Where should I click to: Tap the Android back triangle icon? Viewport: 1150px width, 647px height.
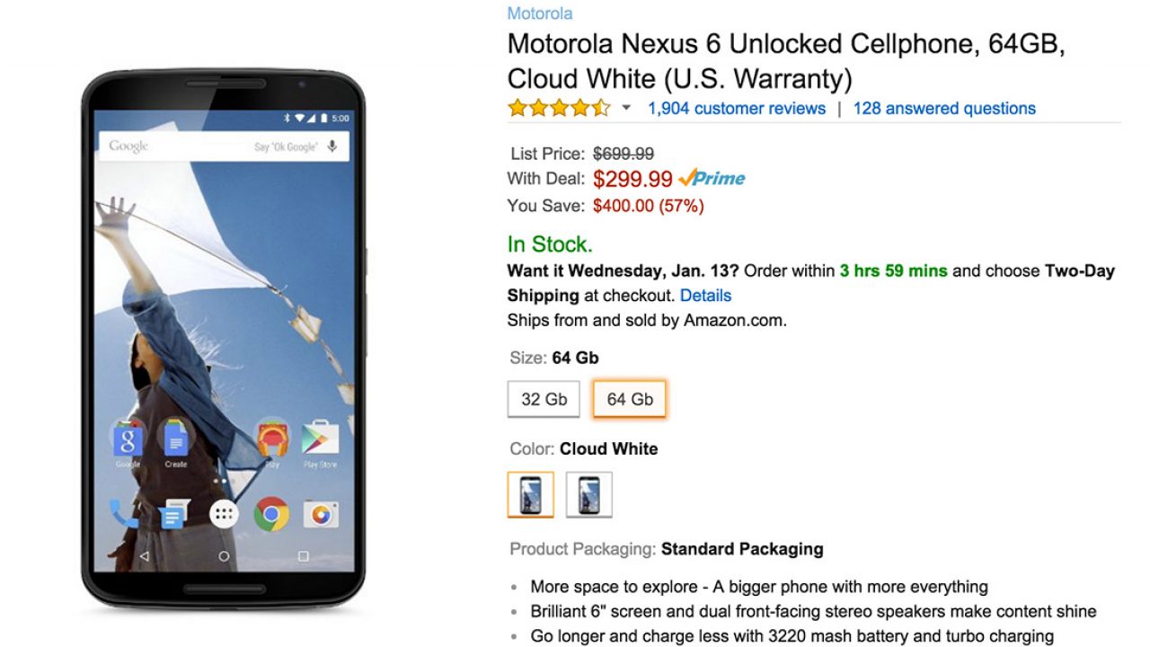pyautogui.click(x=145, y=557)
